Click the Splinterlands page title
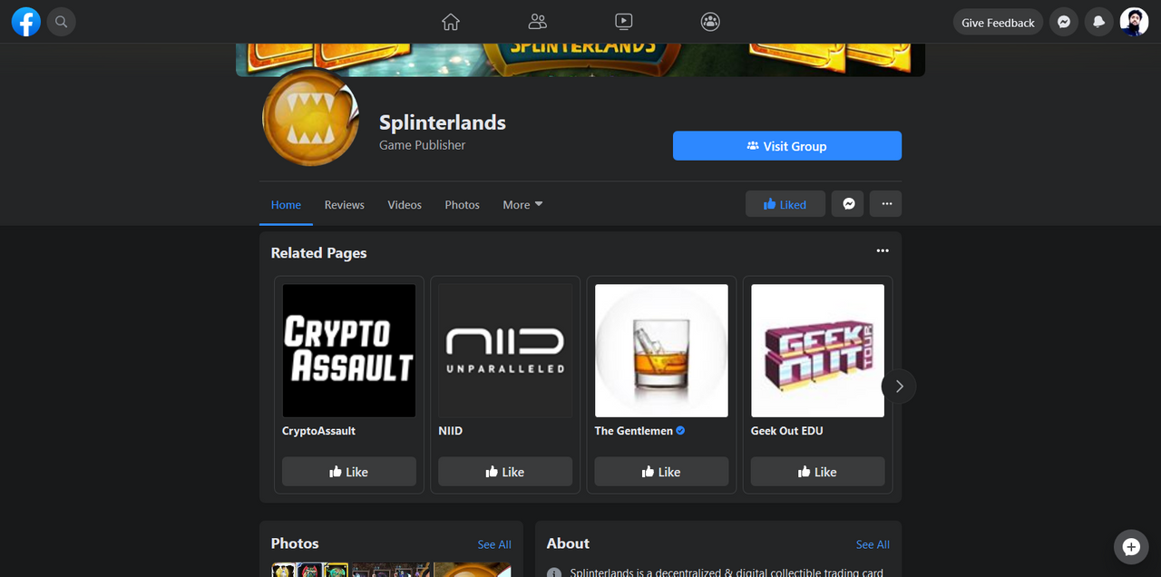This screenshot has height=577, width=1161. (x=443, y=122)
